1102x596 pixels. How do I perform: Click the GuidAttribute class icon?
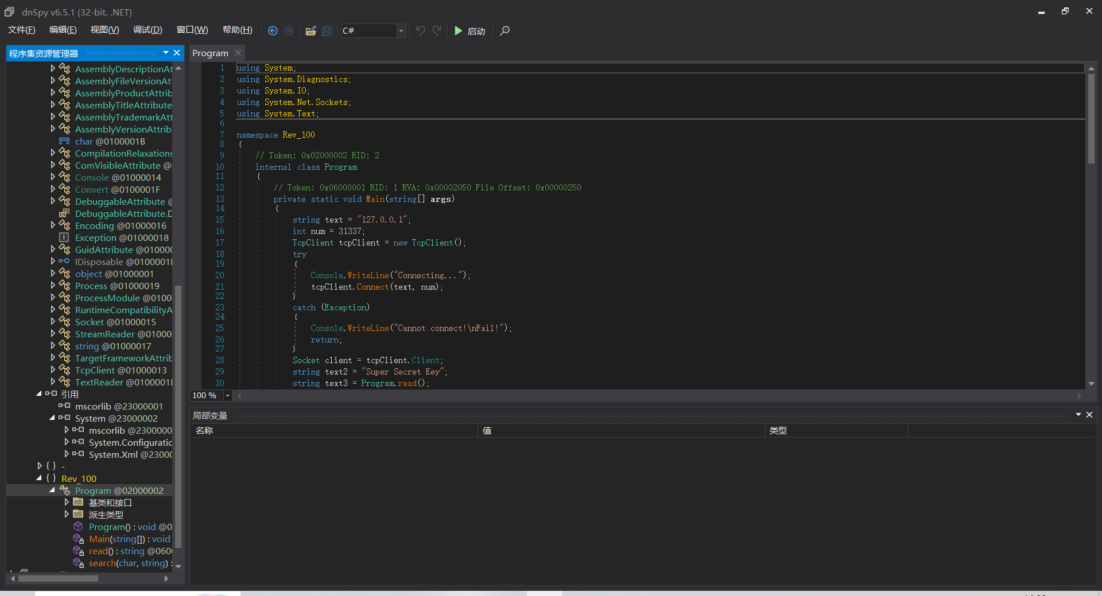(65, 250)
